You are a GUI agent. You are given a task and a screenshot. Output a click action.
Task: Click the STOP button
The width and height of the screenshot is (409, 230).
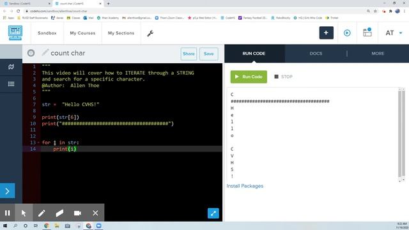point(283,77)
